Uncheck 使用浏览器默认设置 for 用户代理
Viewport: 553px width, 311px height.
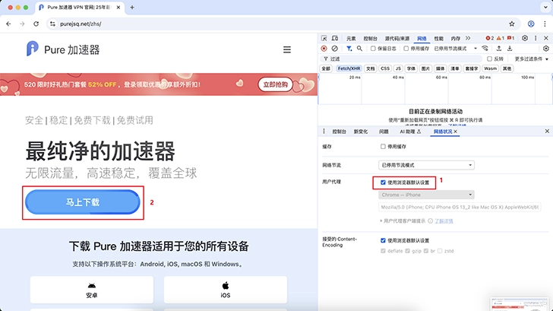(383, 182)
